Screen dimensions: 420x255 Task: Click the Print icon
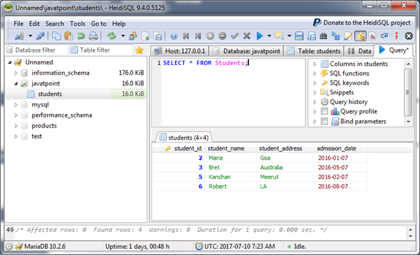(x=93, y=36)
